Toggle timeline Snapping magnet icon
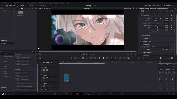 (x=100, y=58)
